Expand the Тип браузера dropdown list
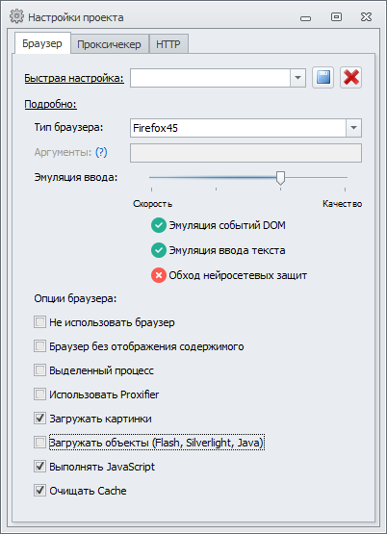Screen dimensions: 387x534 (353, 128)
